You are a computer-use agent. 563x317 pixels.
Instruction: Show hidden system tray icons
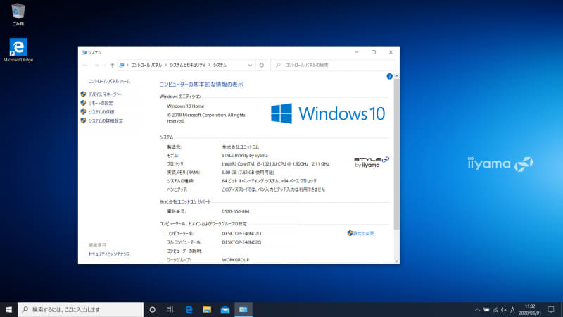coord(477,309)
